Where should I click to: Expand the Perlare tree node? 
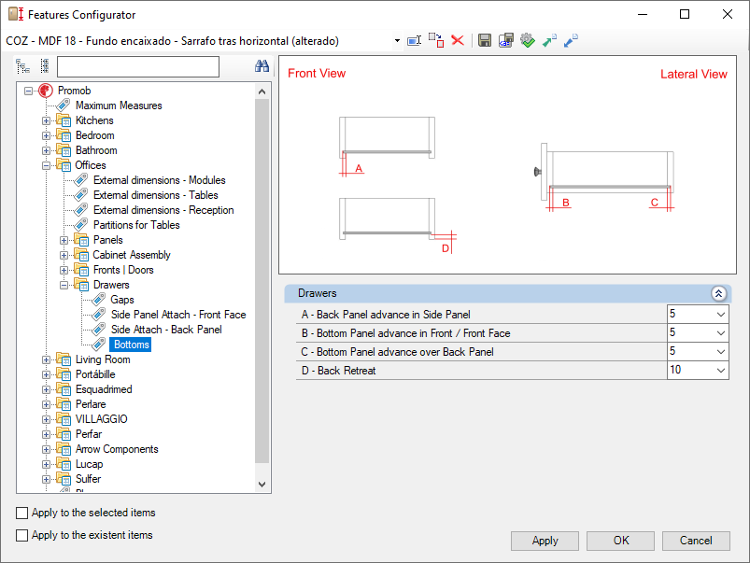[46, 404]
